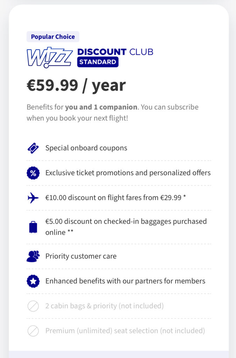Click the DISCOUNT CLUB heading text
This screenshot has height=358, width=236.
(x=115, y=52)
